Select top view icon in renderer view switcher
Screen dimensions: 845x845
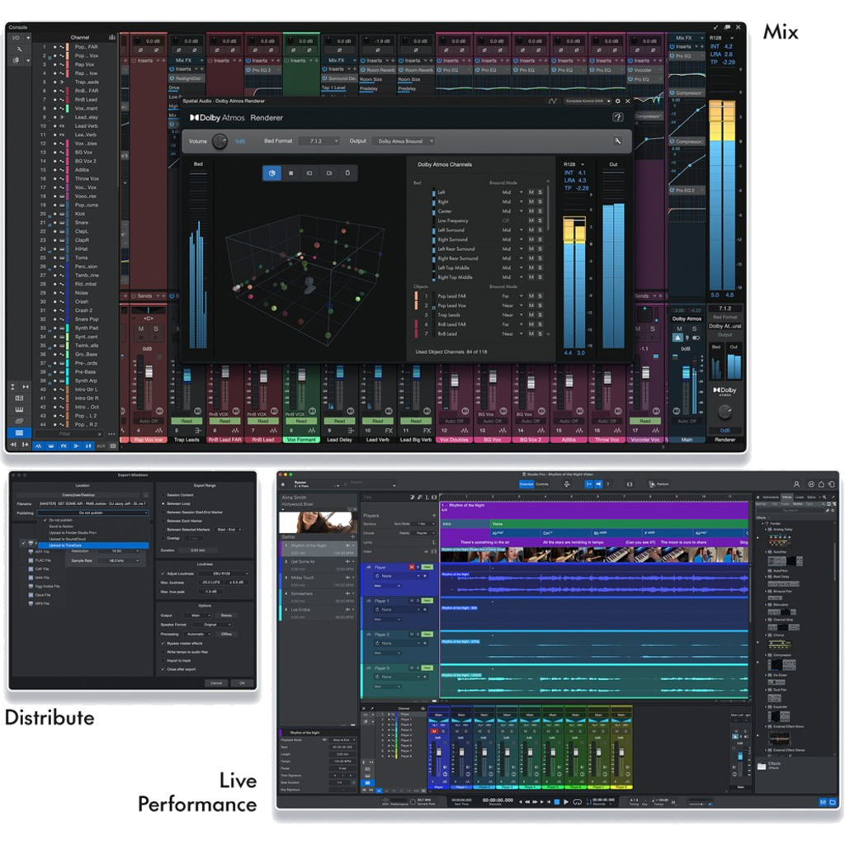pos(291,173)
